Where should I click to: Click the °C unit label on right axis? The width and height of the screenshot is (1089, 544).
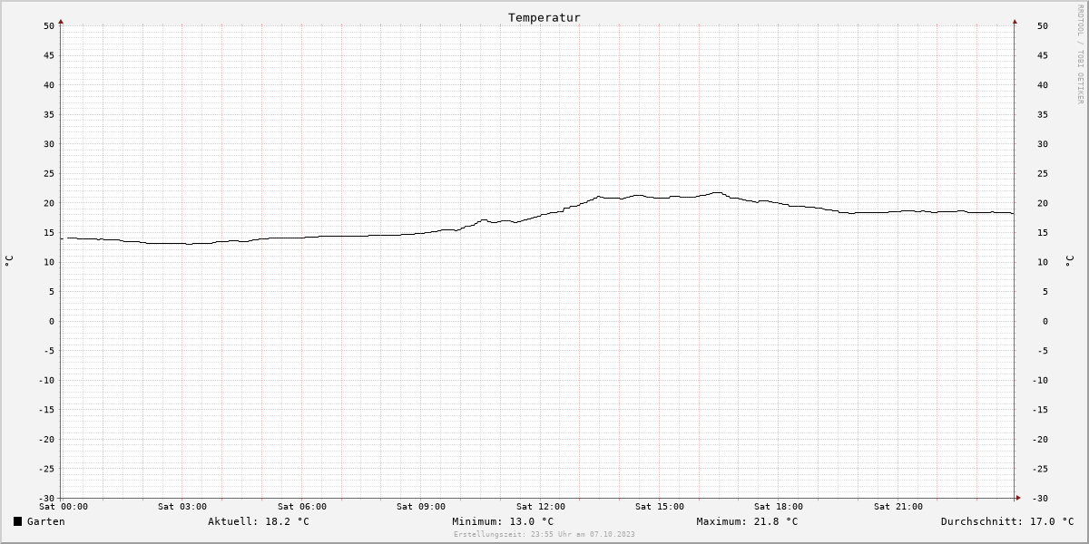pyautogui.click(x=1069, y=261)
